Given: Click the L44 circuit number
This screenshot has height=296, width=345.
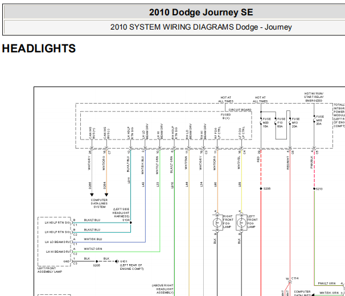Looking at the screenshot, I should pyautogui.click(x=187, y=184).
